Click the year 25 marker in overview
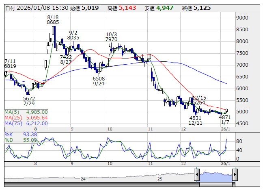 pyautogui.click(x=159, y=179)
